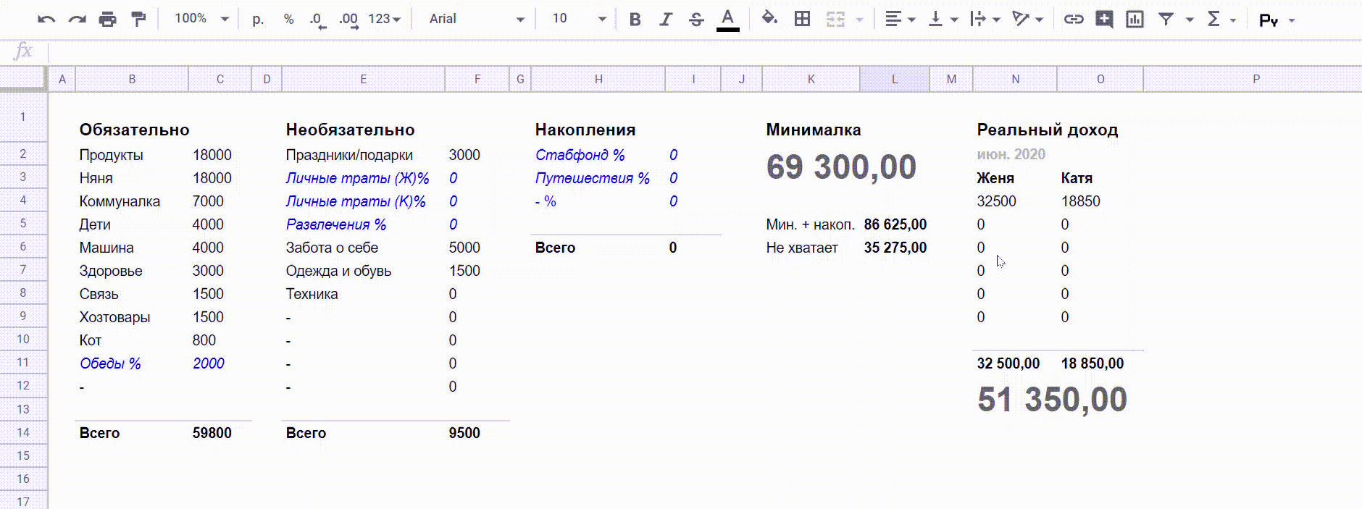Click the Merge cells icon
The image size is (1362, 509).
point(835,20)
